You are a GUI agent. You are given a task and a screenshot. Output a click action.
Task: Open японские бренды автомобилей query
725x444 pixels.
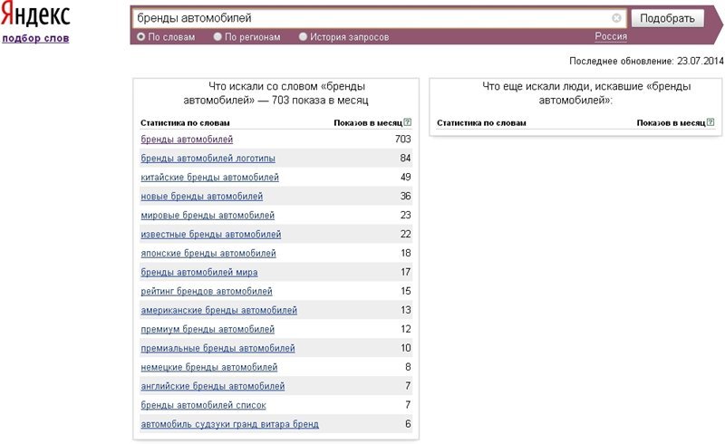click(x=208, y=253)
